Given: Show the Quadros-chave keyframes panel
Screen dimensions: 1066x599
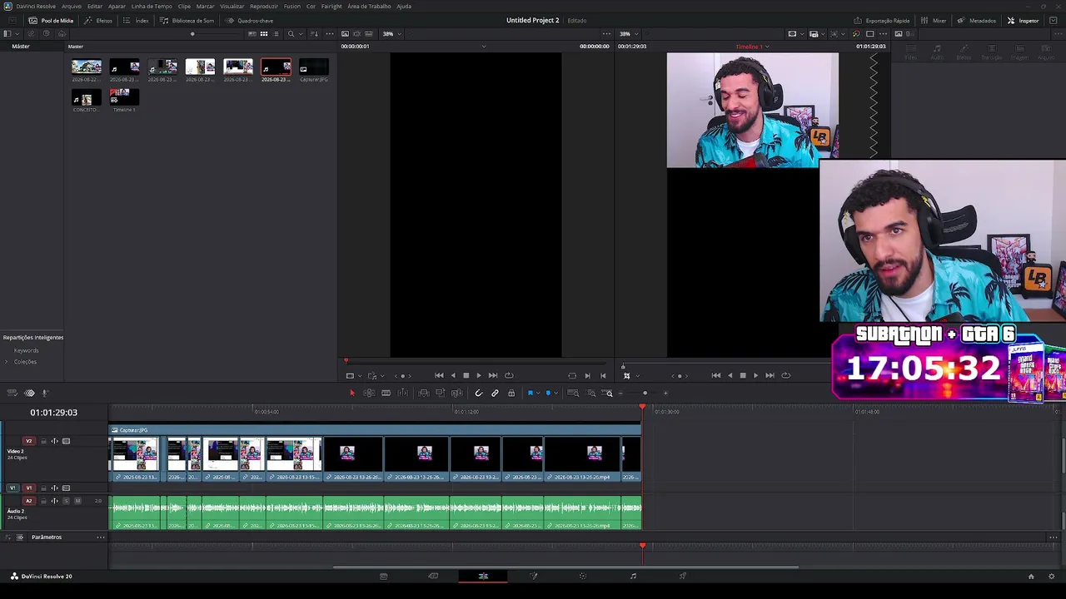Looking at the screenshot, I should [250, 20].
